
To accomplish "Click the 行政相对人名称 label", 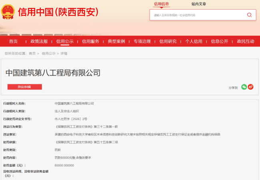I will coord(14,104).
